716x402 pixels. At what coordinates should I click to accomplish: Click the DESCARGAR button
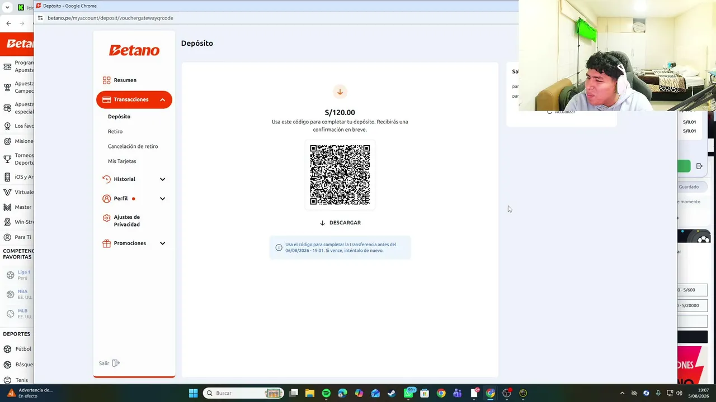point(340,223)
